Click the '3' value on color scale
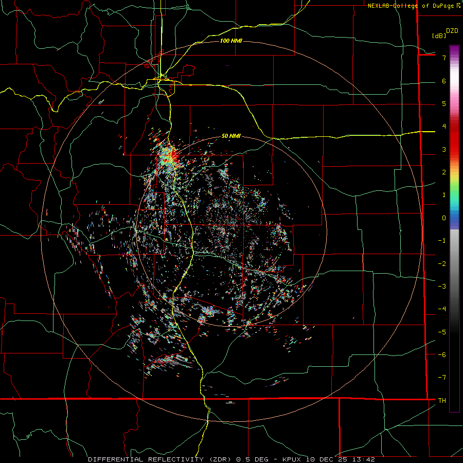Screen dimensions: 463x463 pos(444,149)
